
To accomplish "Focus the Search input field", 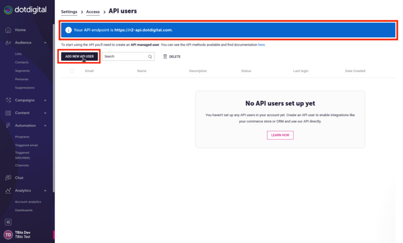I will click(125, 57).
